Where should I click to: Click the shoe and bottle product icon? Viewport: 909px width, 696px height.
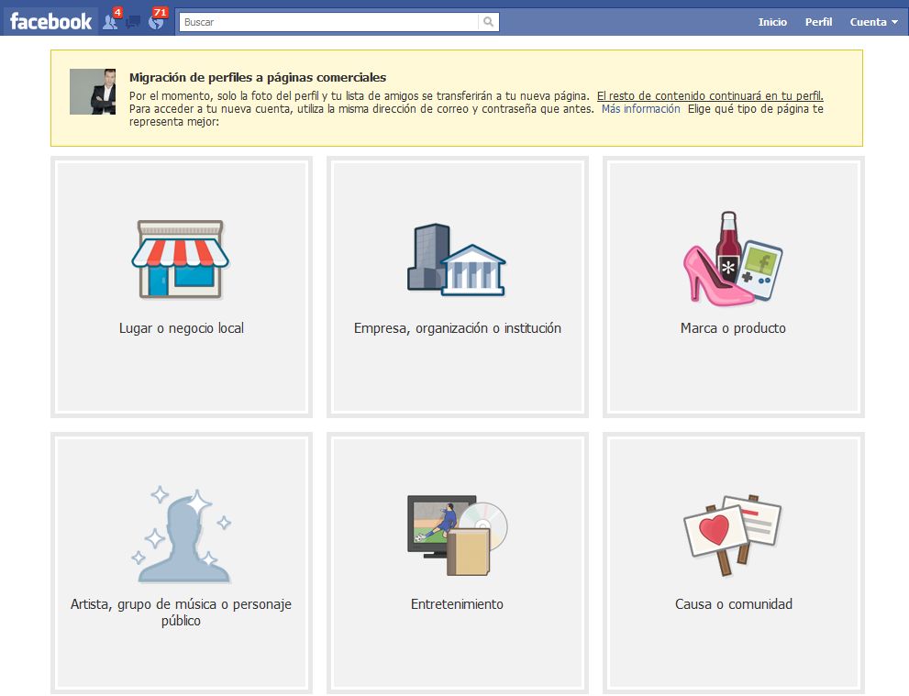point(733,259)
